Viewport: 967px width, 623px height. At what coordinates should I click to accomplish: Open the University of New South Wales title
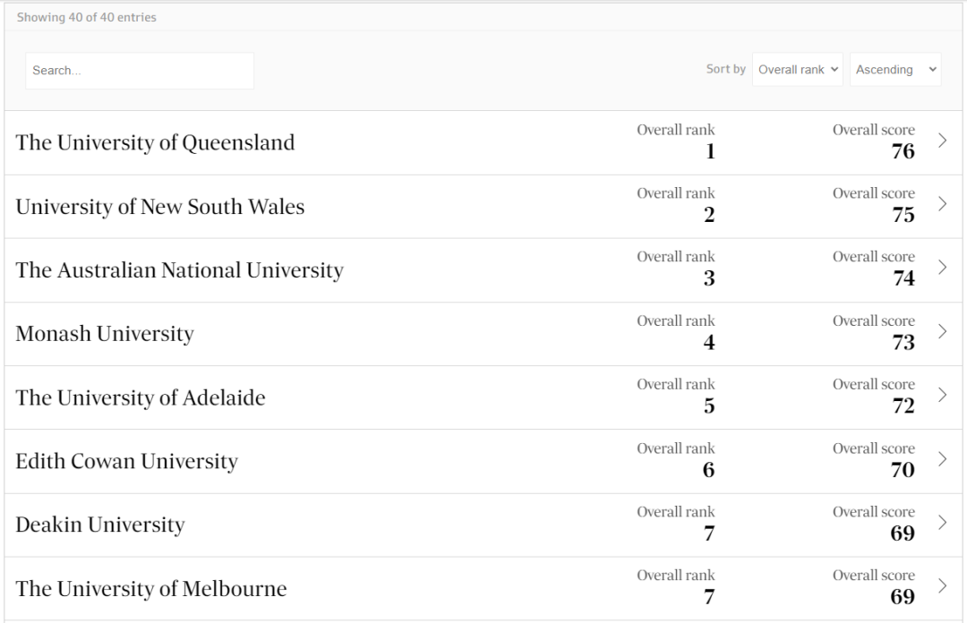click(x=160, y=207)
